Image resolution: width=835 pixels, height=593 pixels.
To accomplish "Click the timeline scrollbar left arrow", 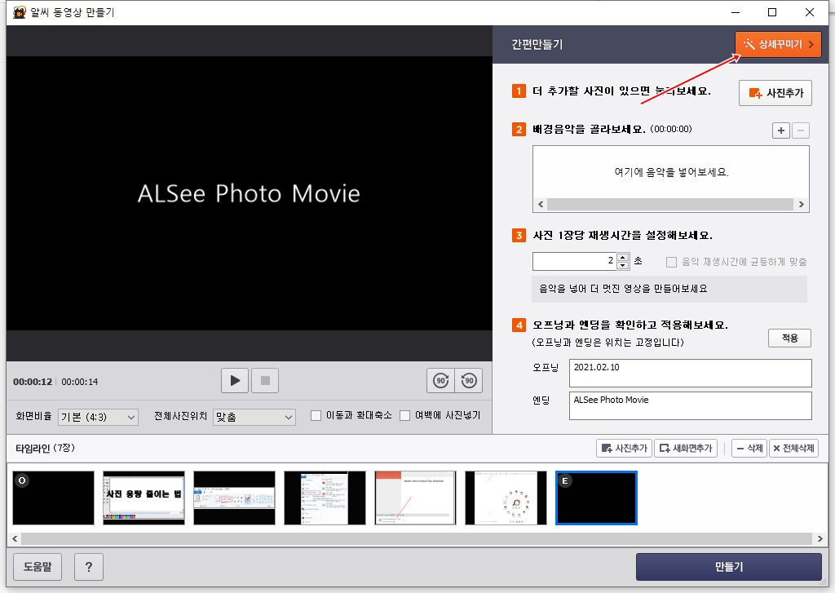I will [x=15, y=538].
